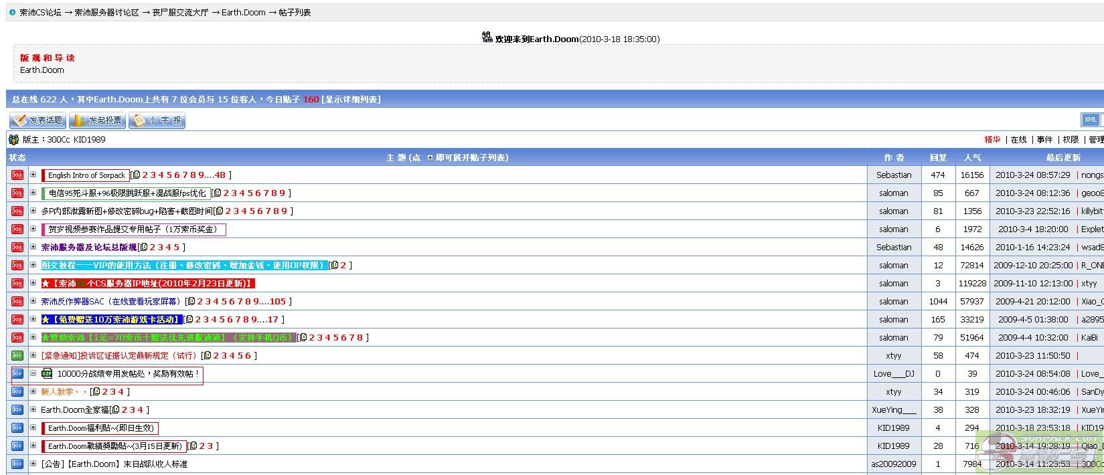
Task: Click 显示详细列表 to show online list
Action: tap(351, 100)
